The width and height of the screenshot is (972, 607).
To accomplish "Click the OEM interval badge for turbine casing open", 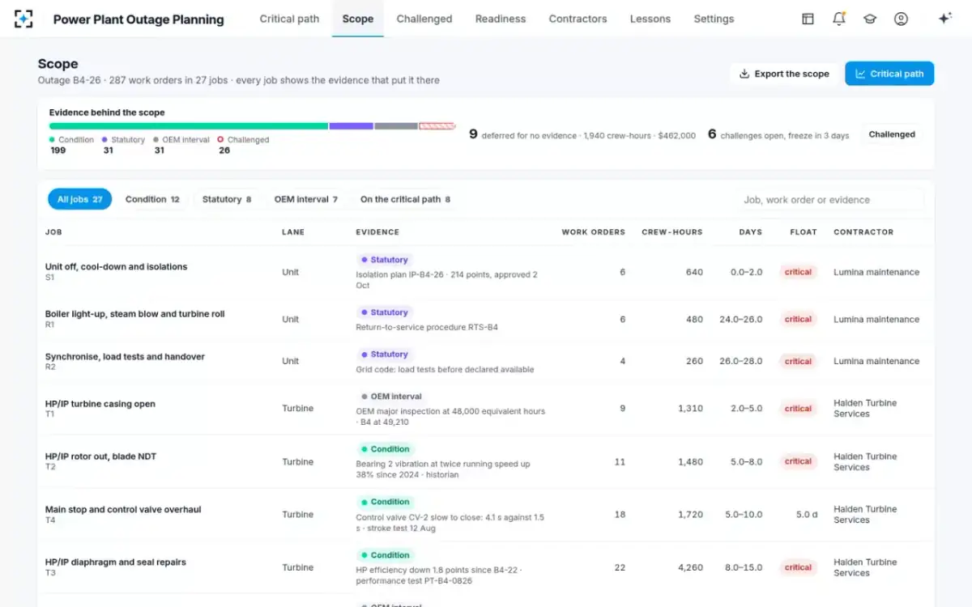I will pos(393,397).
